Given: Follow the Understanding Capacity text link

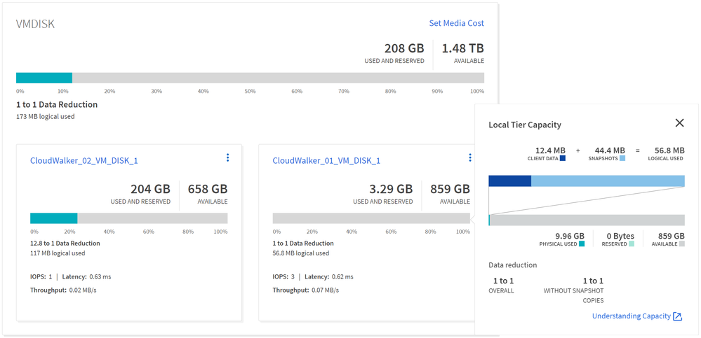Looking at the screenshot, I should [631, 316].
